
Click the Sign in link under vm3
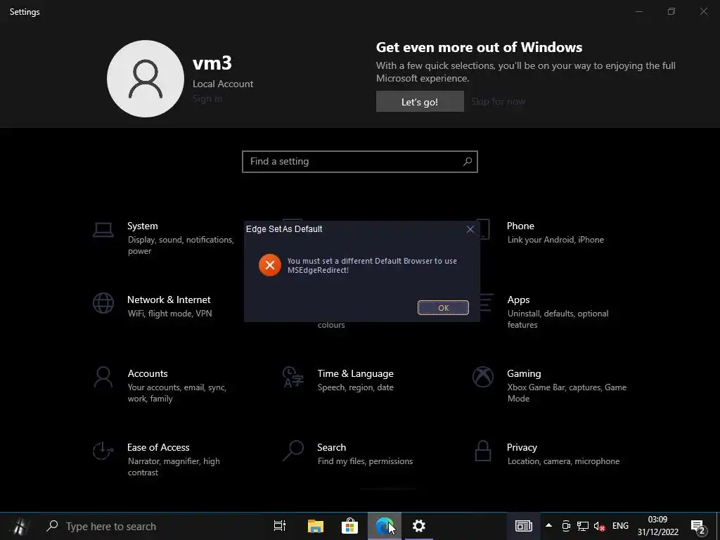point(207,98)
